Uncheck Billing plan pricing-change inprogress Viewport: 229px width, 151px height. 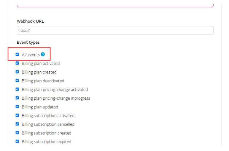[17, 98]
